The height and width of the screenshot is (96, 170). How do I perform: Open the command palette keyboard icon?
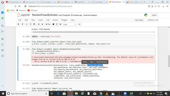(79, 24)
